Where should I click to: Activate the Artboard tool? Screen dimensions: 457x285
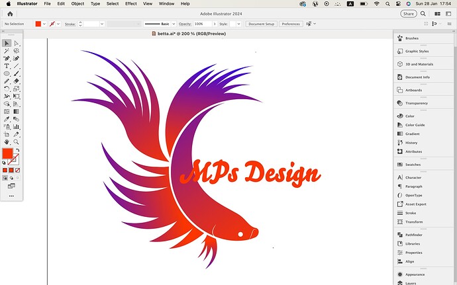coord(7,134)
